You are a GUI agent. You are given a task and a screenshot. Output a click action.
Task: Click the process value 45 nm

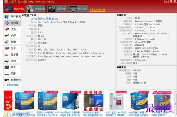[41, 36]
